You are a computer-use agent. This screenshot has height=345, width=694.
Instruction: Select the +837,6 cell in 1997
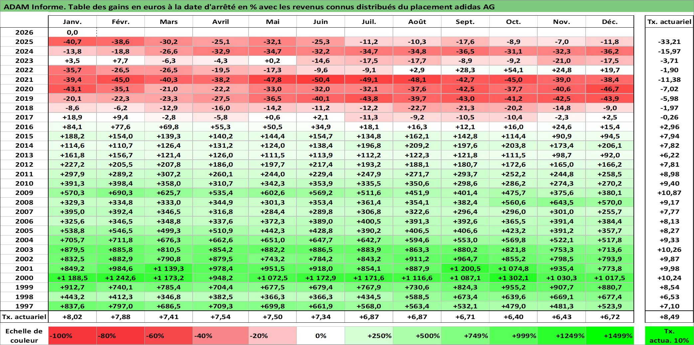tap(72, 306)
